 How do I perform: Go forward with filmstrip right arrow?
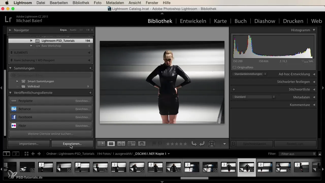click(39, 154)
